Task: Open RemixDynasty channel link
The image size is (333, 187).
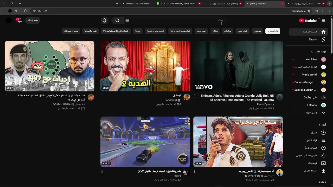Action: coord(265,104)
